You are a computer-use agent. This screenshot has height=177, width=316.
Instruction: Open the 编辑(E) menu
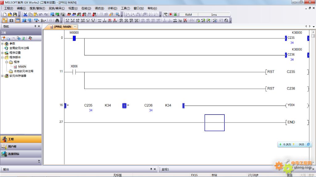click(21, 8)
